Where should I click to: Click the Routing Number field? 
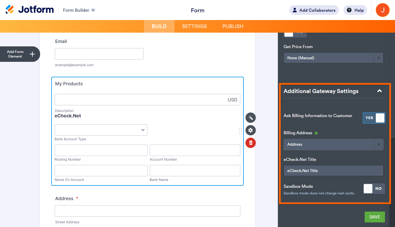[x=101, y=150]
